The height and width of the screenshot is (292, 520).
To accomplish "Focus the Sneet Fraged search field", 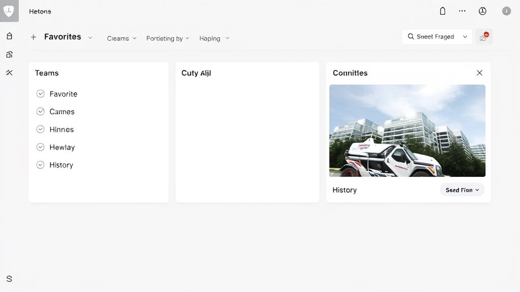I will (437, 36).
